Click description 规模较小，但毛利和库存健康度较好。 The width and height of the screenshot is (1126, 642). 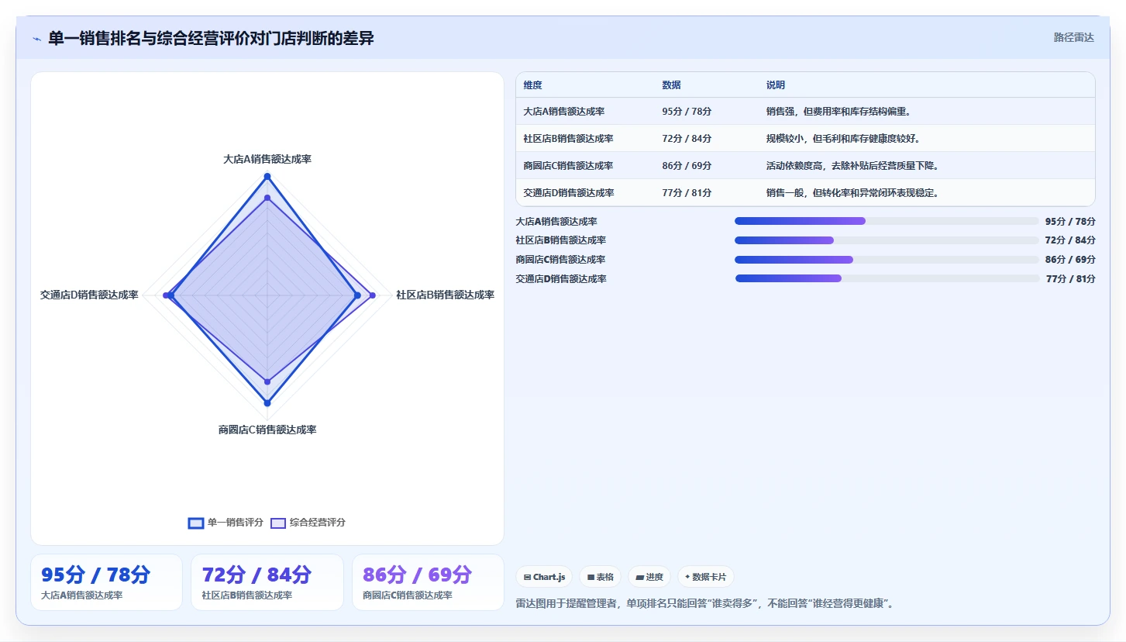point(845,139)
